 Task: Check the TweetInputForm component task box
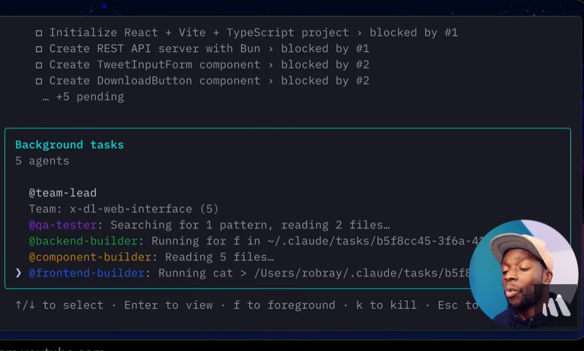coord(39,65)
